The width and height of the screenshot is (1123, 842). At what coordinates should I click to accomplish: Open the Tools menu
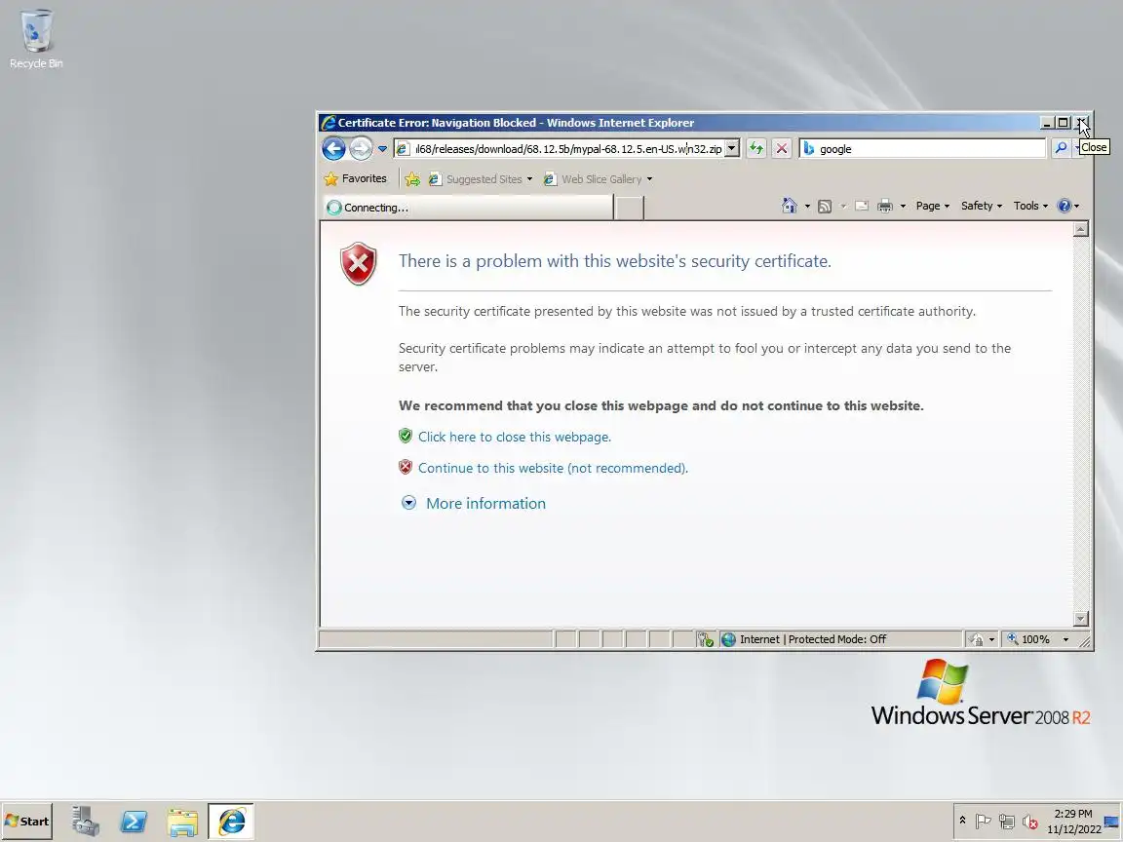coord(1030,207)
